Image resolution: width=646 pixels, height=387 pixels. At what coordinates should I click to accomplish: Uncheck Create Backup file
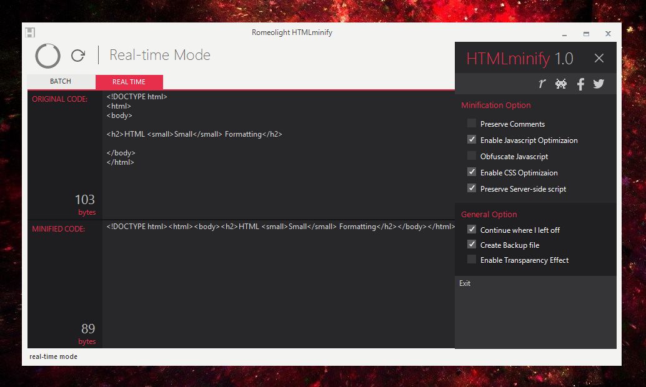472,245
